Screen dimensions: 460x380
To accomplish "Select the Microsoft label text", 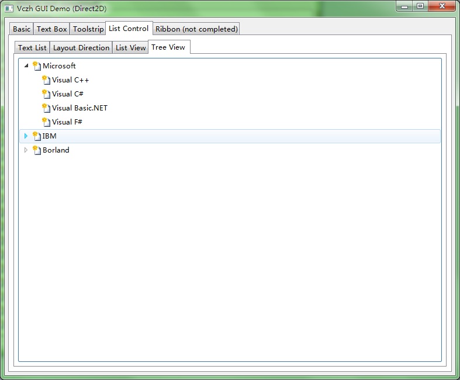I will 59,65.
